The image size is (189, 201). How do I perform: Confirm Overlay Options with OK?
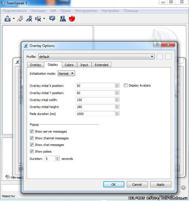(x=114, y=184)
